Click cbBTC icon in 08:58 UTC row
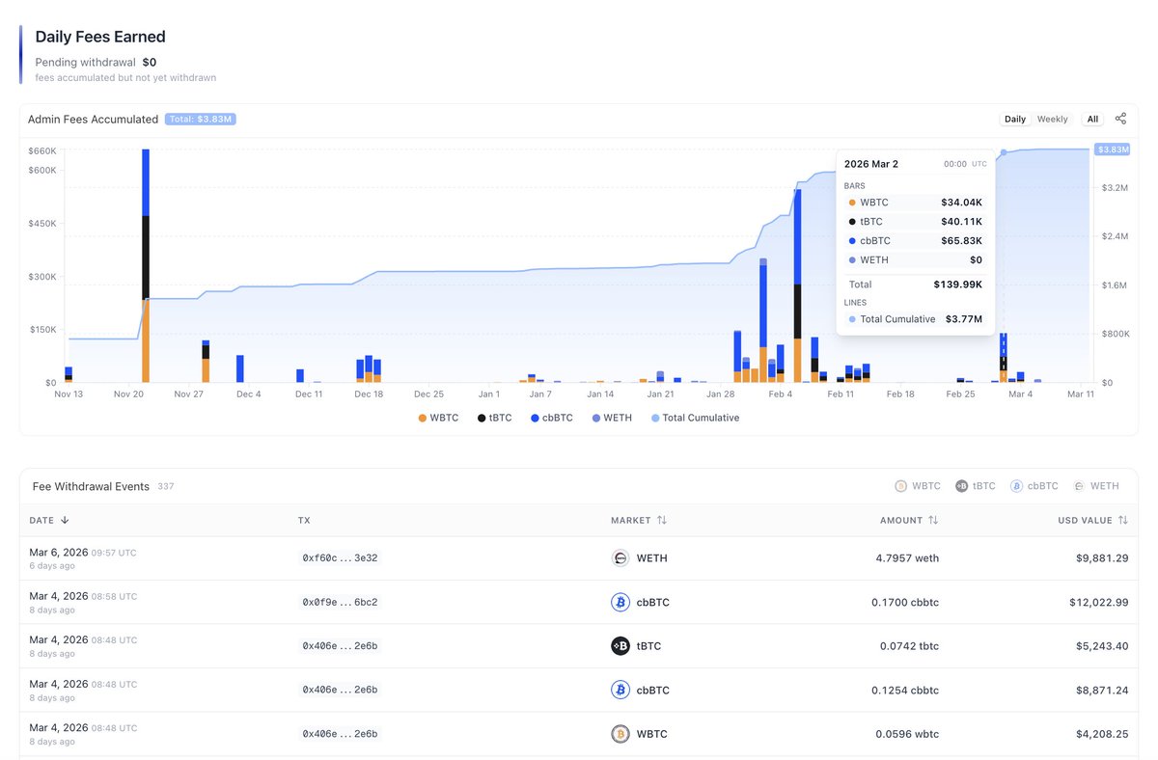The width and height of the screenshot is (1158, 760). [x=620, y=602]
